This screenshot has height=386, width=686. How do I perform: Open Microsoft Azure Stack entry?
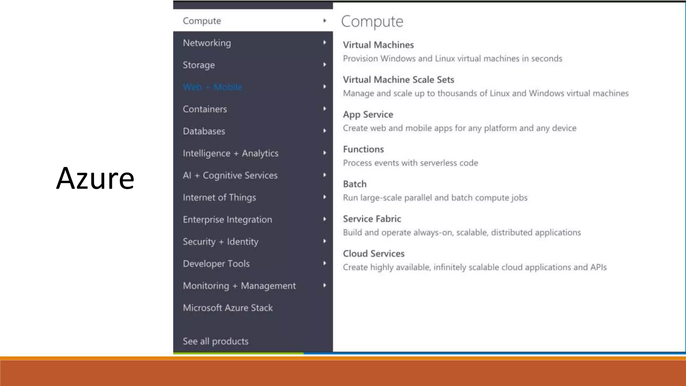coord(228,308)
